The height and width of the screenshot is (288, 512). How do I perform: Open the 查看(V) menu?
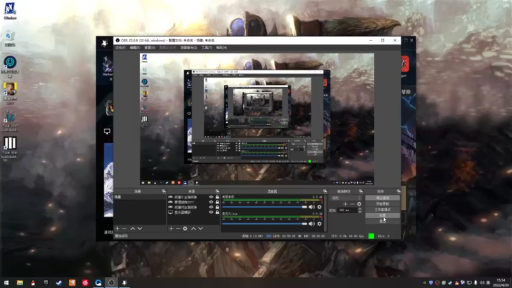click(150, 47)
